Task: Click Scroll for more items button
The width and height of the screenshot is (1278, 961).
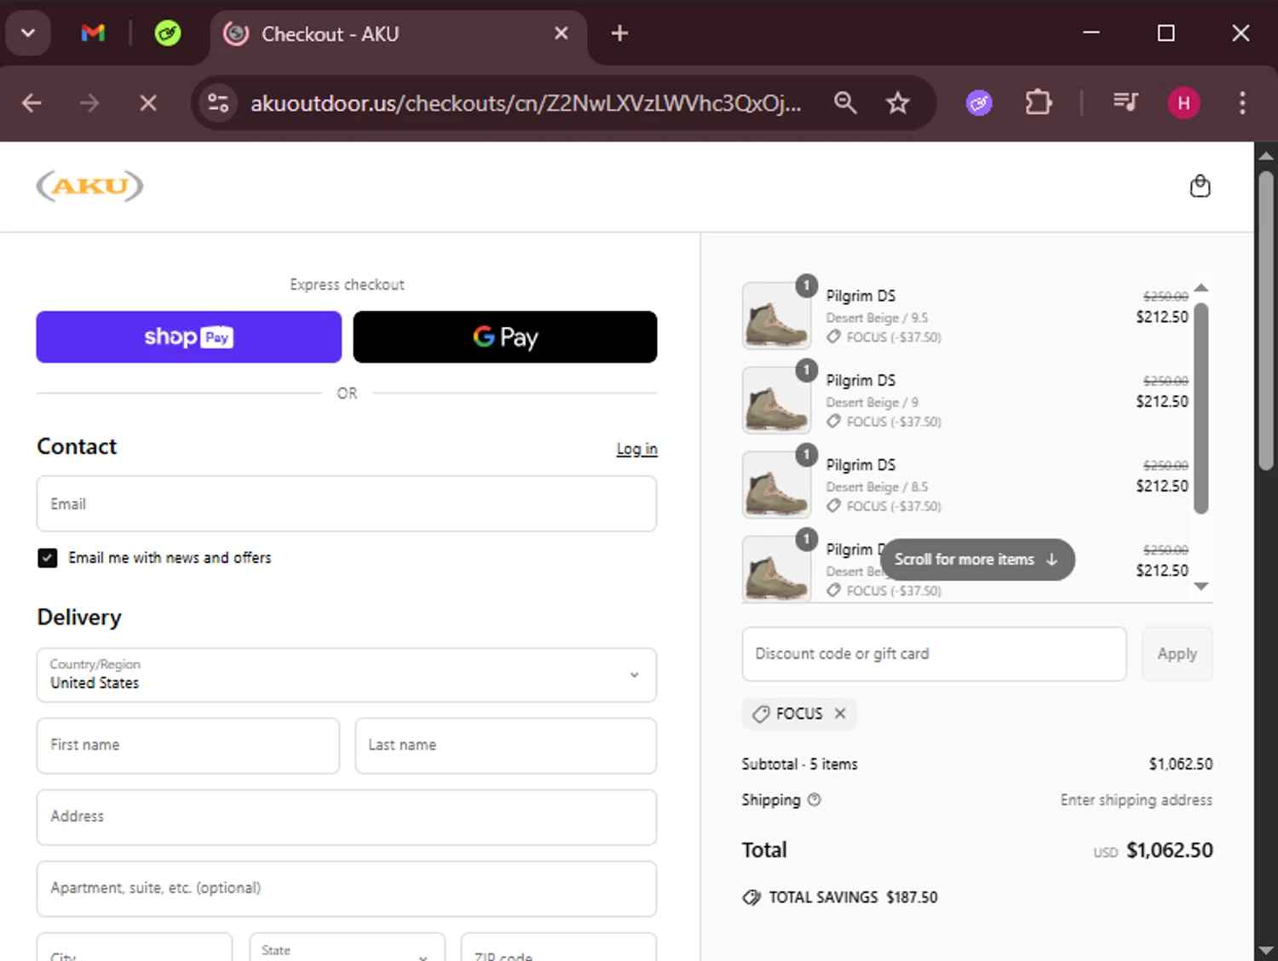Action: coord(976,560)
